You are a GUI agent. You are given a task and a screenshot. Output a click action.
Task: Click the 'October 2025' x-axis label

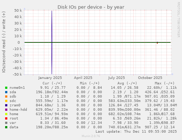pyautogui.click(x=150, y=78)
